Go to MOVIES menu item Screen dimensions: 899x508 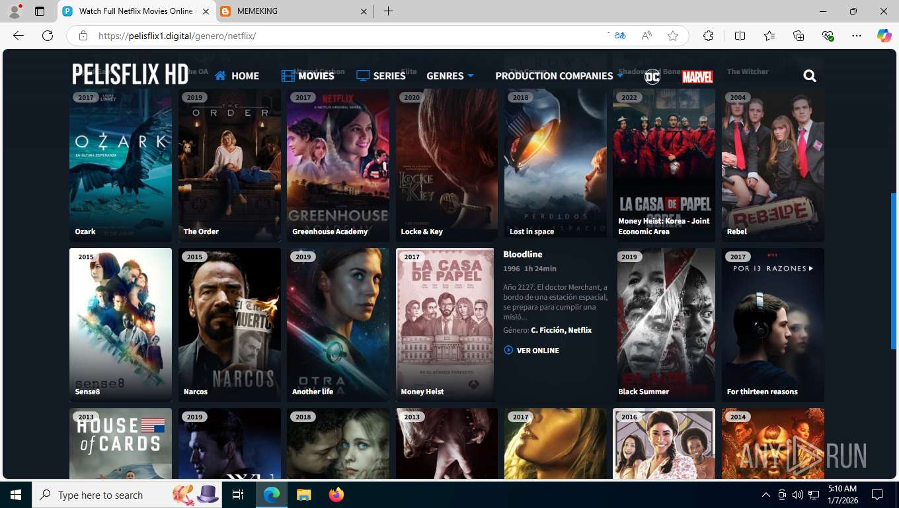pos(308,76)
